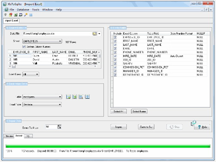Open the Data File history dropdown arrow
216x162 pixels.
[99, 34]
